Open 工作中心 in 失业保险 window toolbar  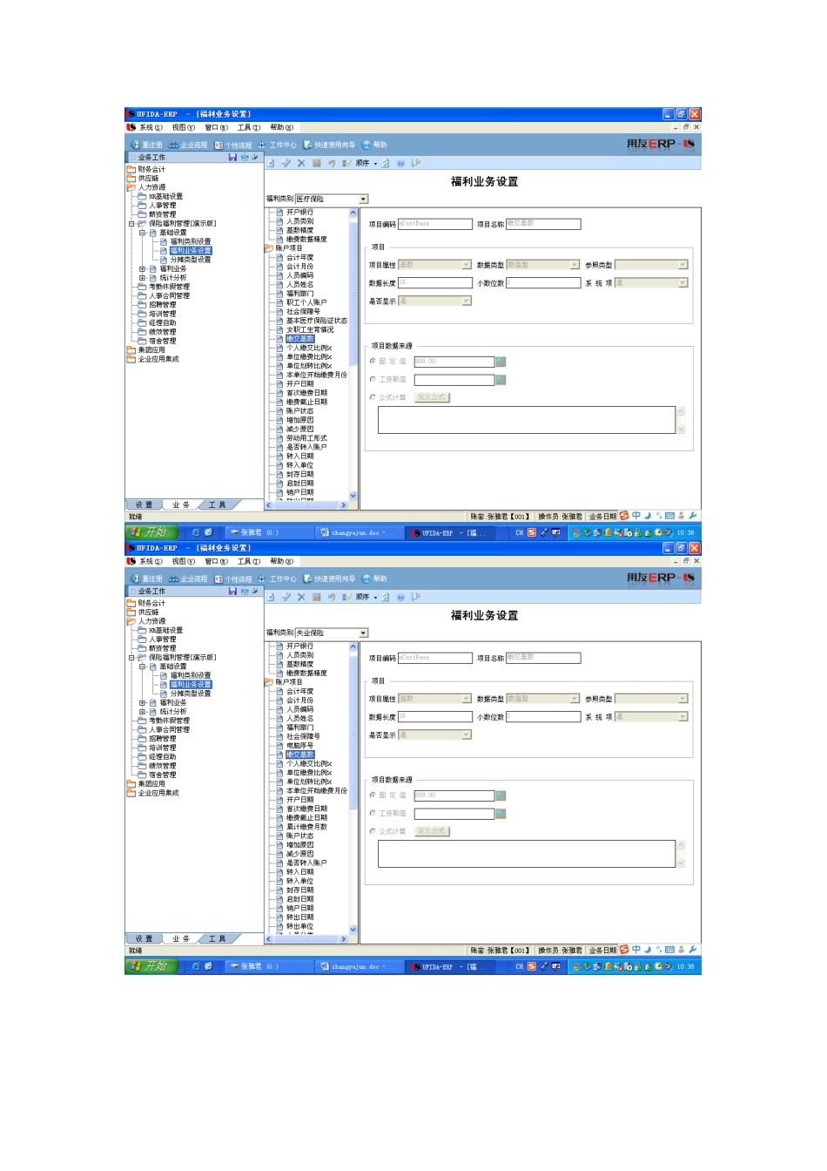tap(277, 579)
